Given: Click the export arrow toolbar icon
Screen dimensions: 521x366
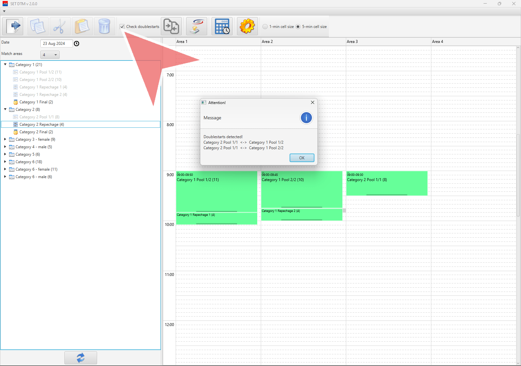Looking at the screenshot, I should pyautogui.click(x=13, y=26).
